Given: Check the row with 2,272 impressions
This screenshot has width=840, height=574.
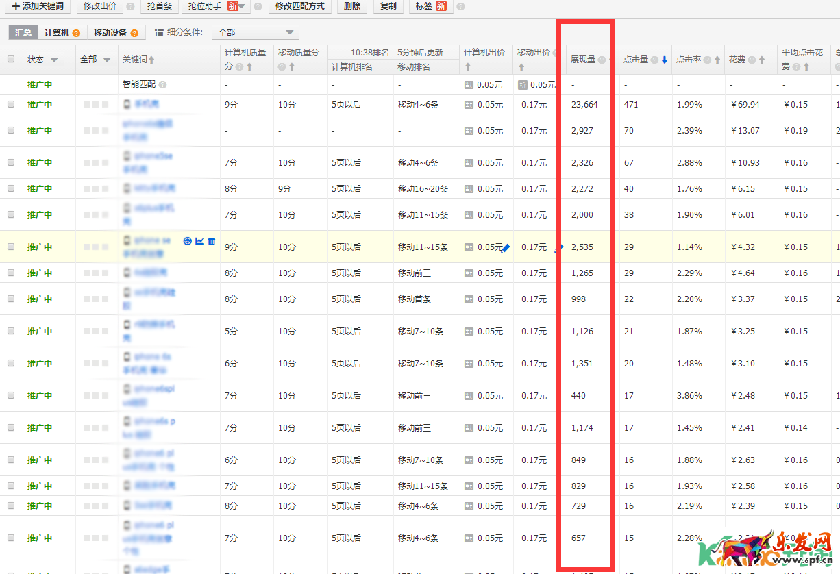Looking at the screenshot, I should click(11, 188).
